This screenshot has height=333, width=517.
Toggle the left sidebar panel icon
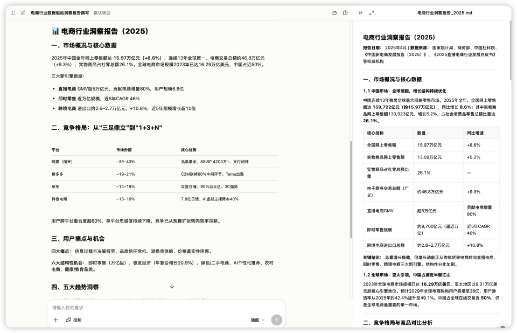coord(12,12)
